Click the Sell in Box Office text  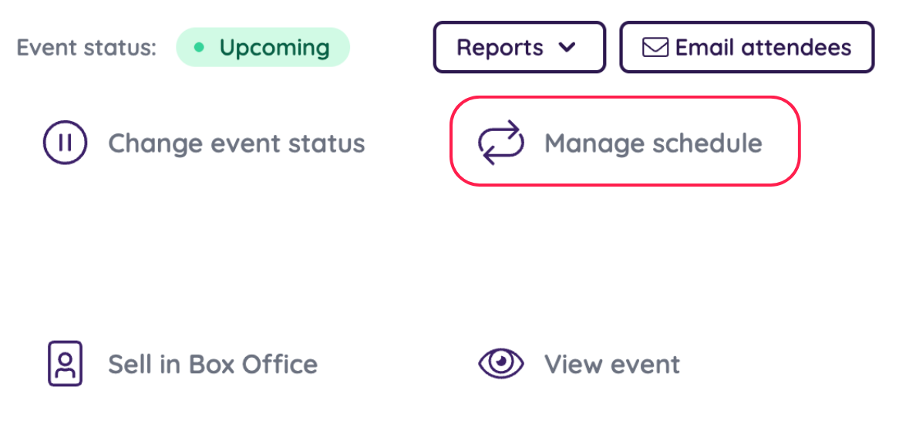point(213,364)
